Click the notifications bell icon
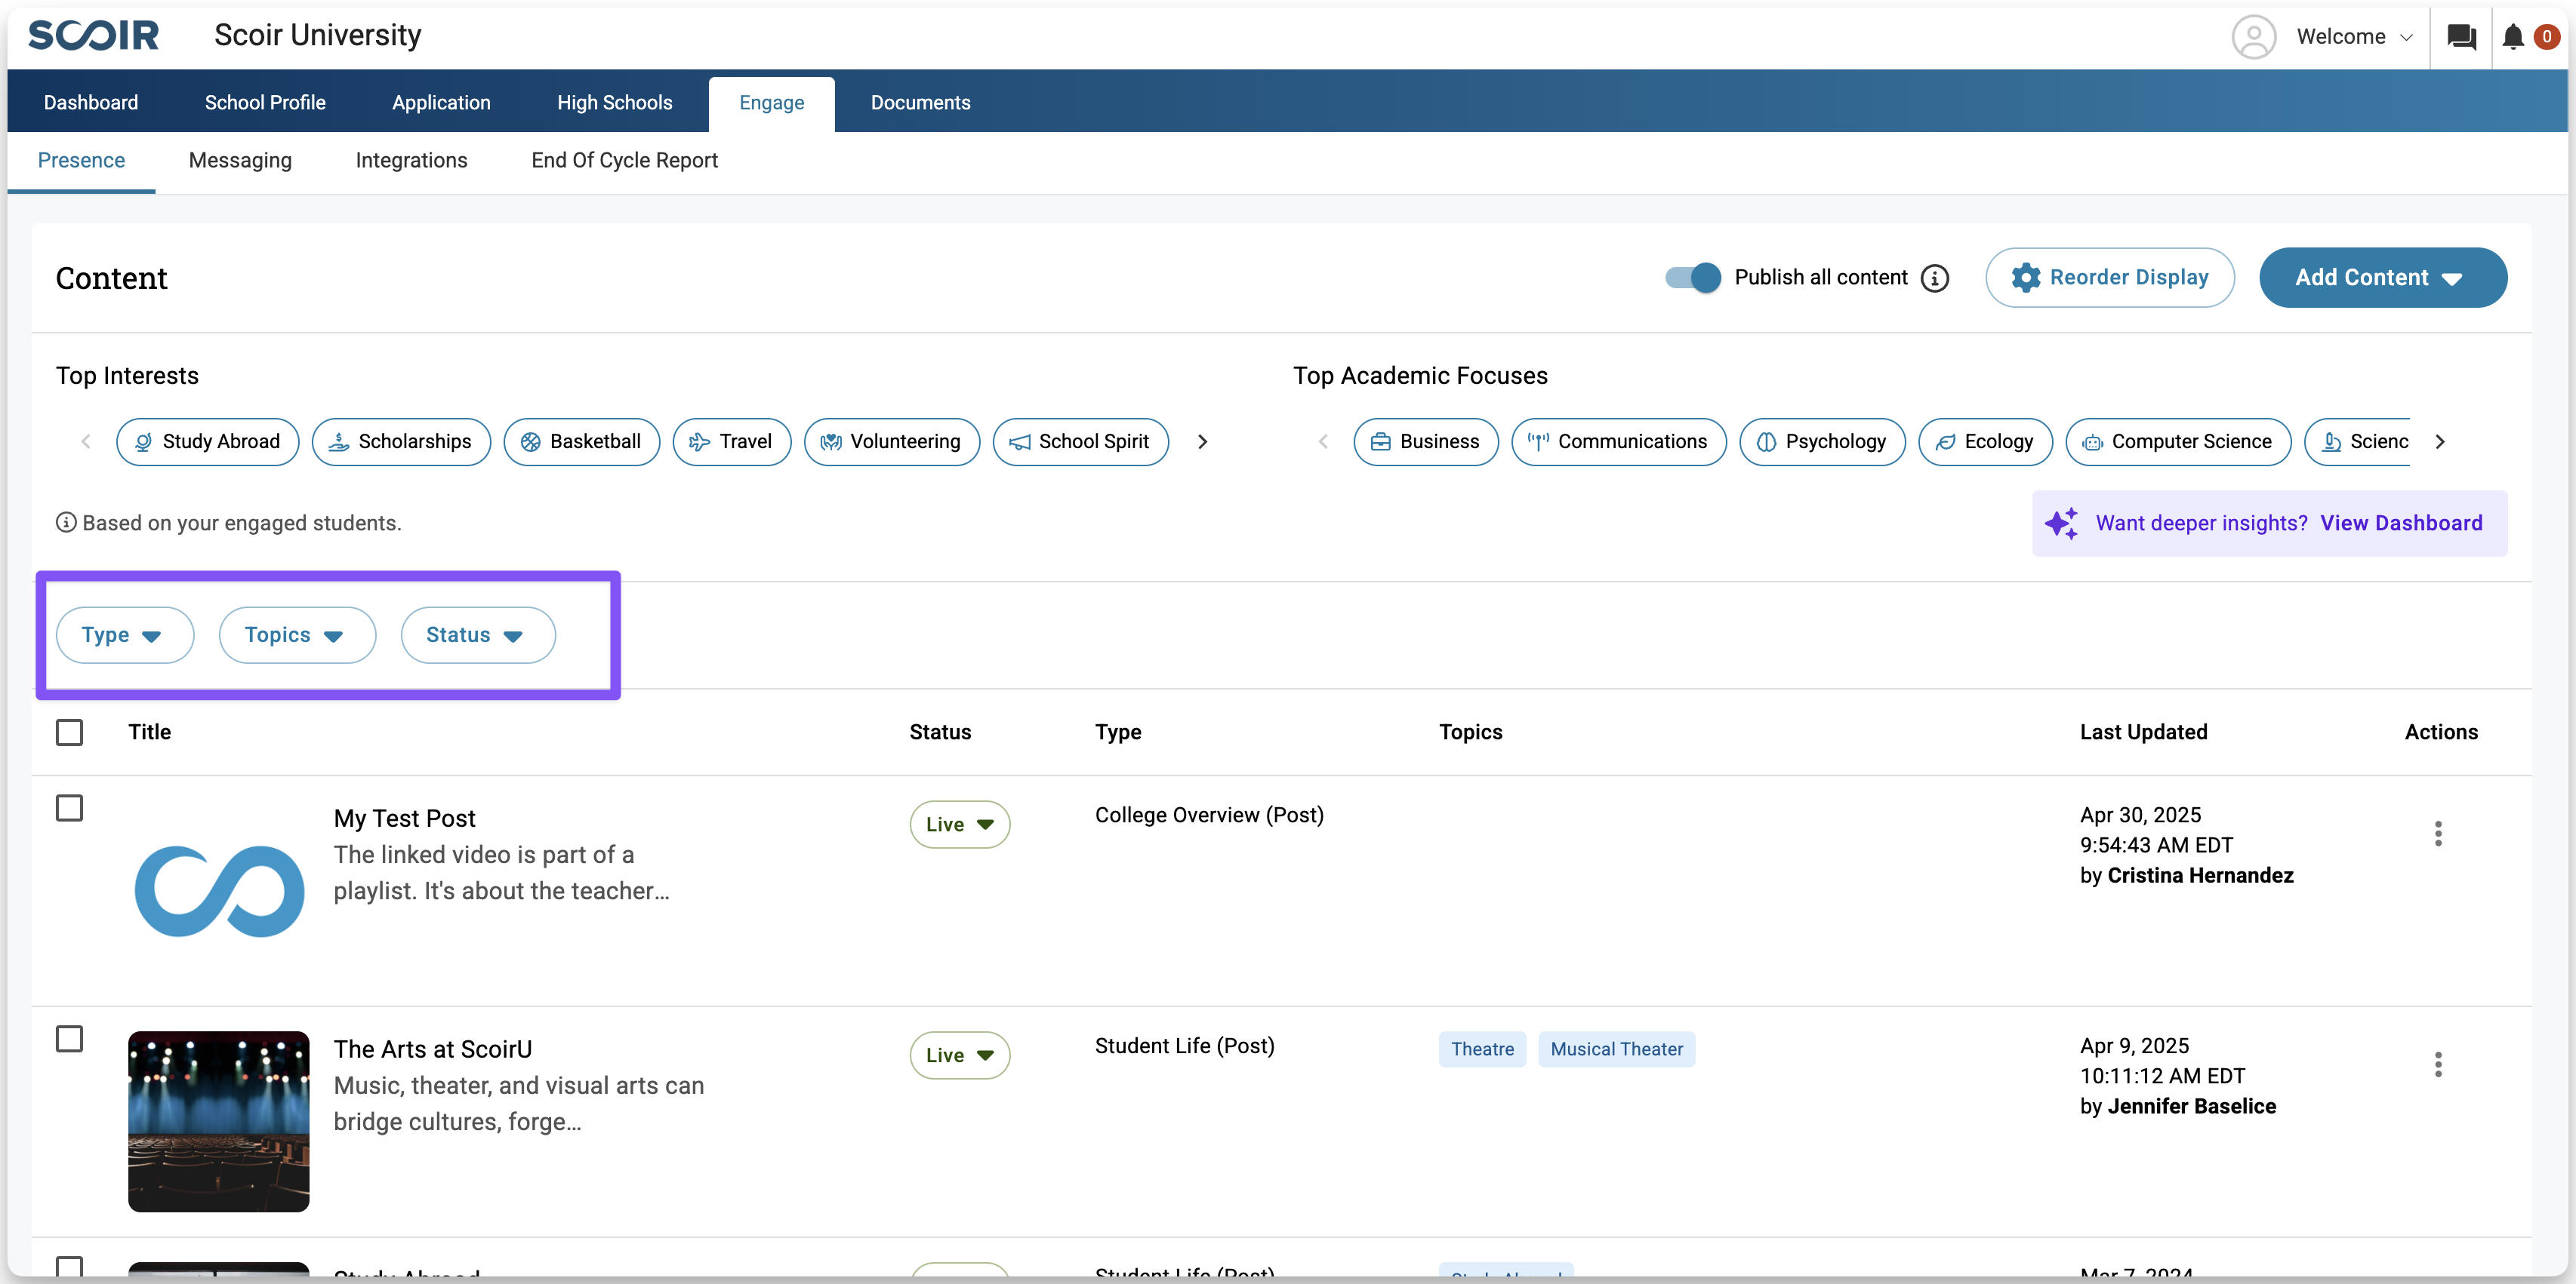 (x=2512, y=37)
